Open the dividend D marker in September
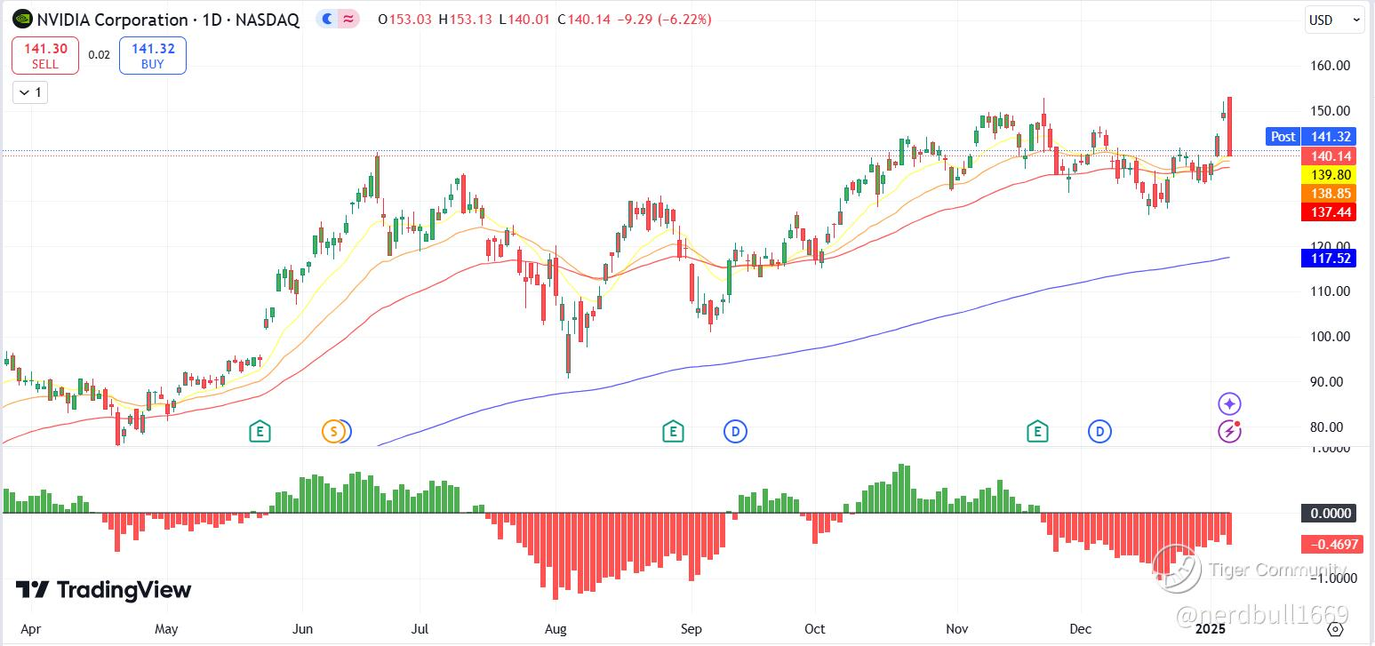This screenshot has width=1375, height=646. pos(735,432)
